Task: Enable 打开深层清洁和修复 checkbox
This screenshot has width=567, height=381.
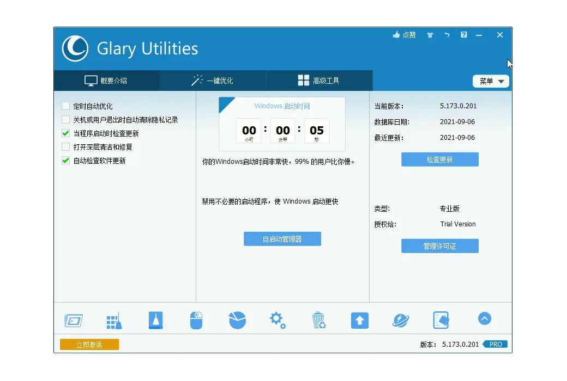Action: [x=65, y=146]
